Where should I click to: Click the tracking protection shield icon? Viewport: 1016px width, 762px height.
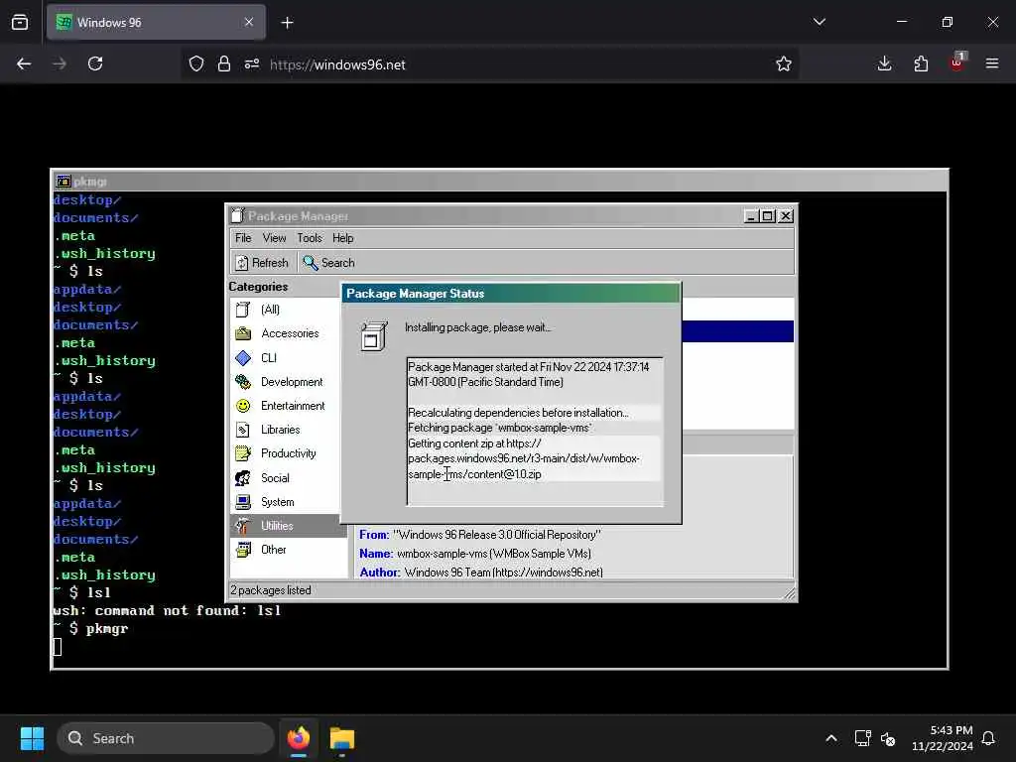pos(196,64)
